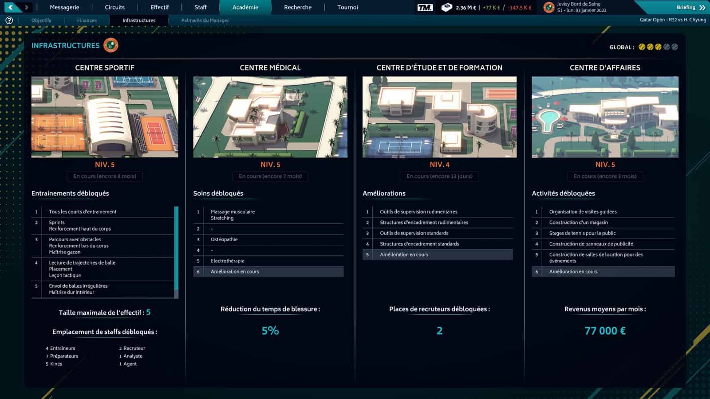Click the forward navigation arrow
This screenshot has width=710, height=399.
point(27,7)
